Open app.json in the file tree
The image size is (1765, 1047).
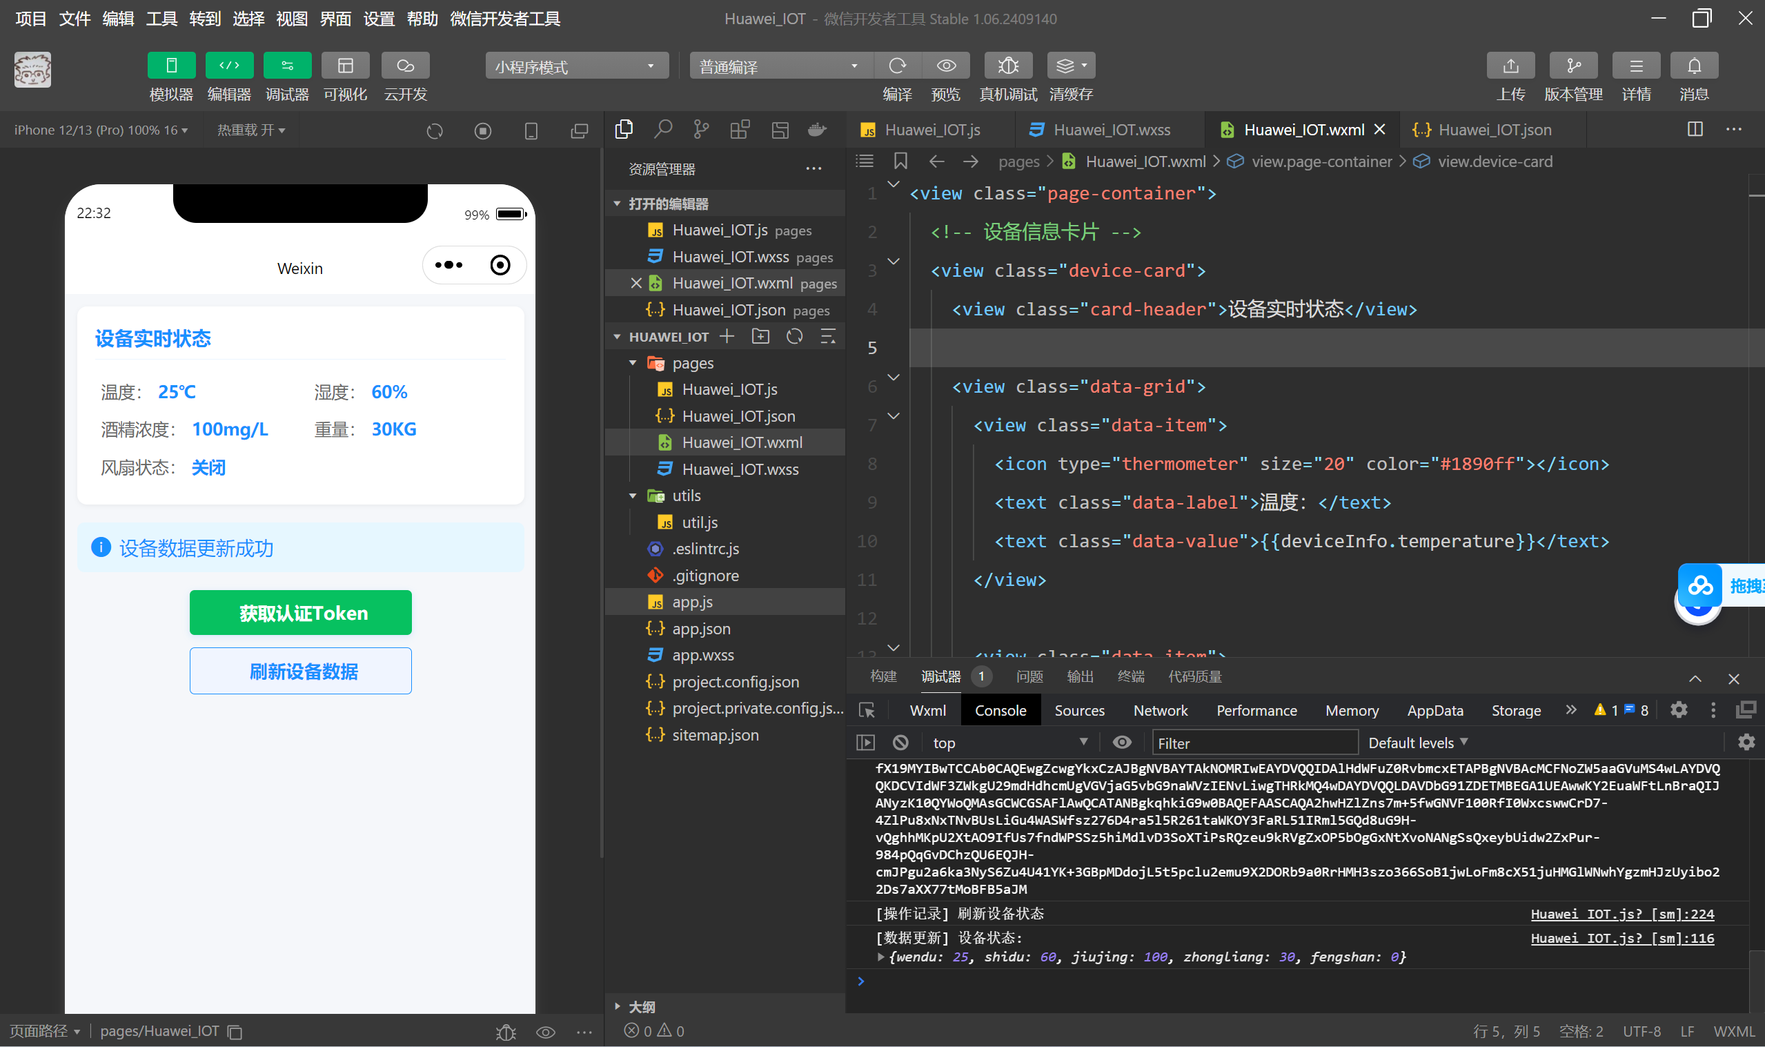700,629
